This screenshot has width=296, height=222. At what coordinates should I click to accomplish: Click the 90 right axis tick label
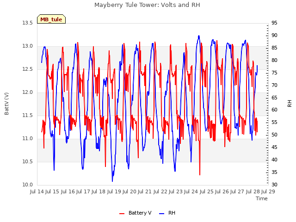point(274,35)
